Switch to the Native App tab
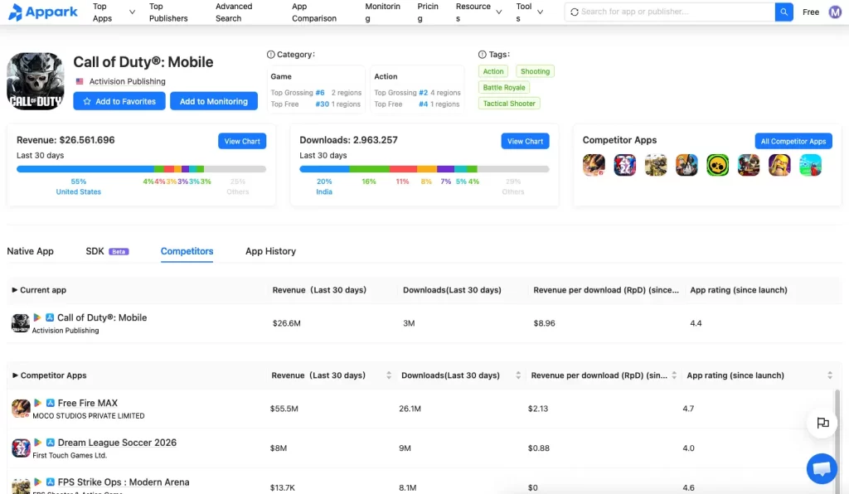 (x=31, y=251)
